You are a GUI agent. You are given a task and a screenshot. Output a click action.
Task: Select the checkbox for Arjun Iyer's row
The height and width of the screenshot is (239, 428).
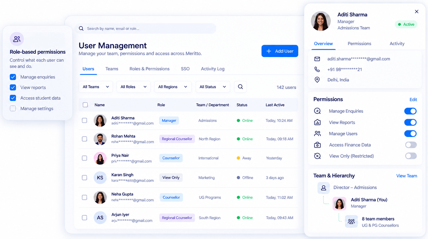pos(84,218)
